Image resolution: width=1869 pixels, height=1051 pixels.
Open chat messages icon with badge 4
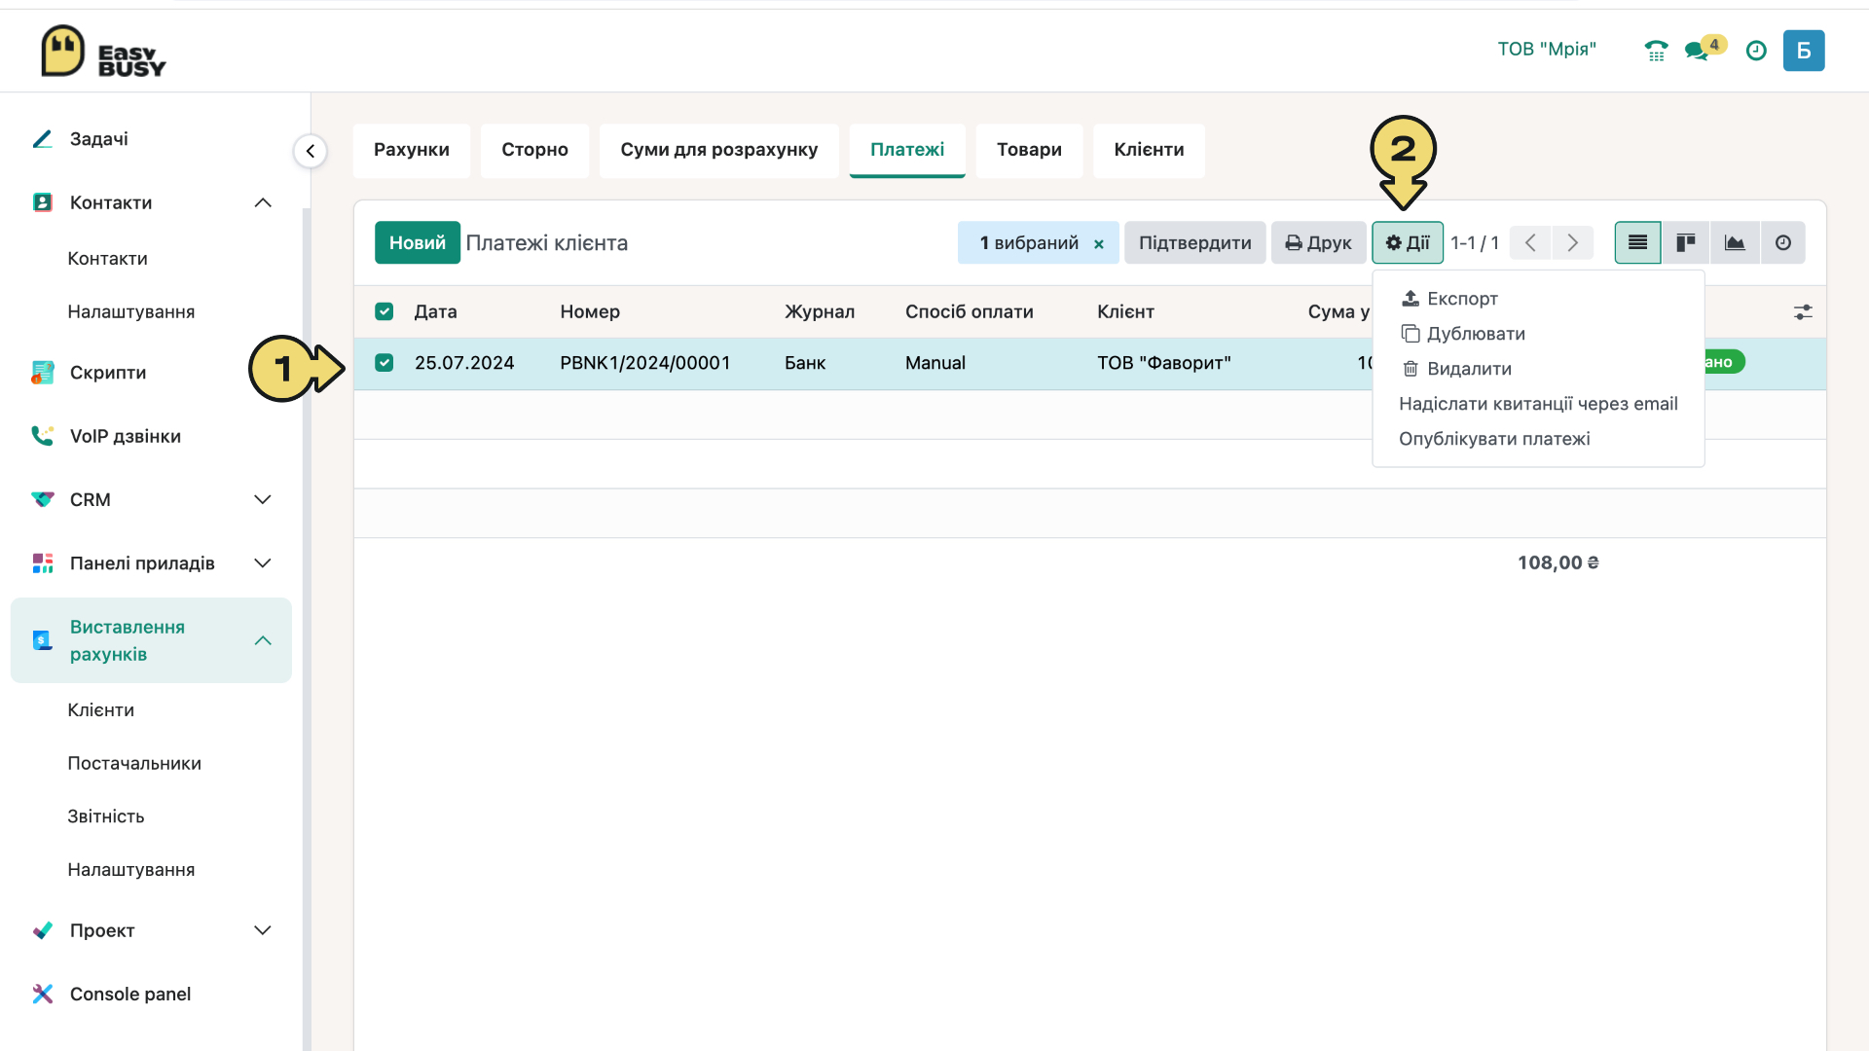[1704, 49]
